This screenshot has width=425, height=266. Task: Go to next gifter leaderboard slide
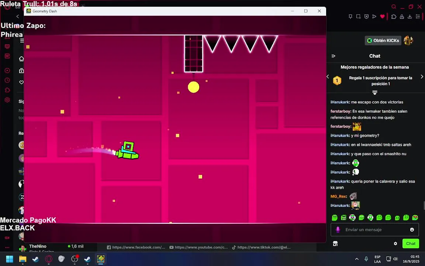pos(422,76)
